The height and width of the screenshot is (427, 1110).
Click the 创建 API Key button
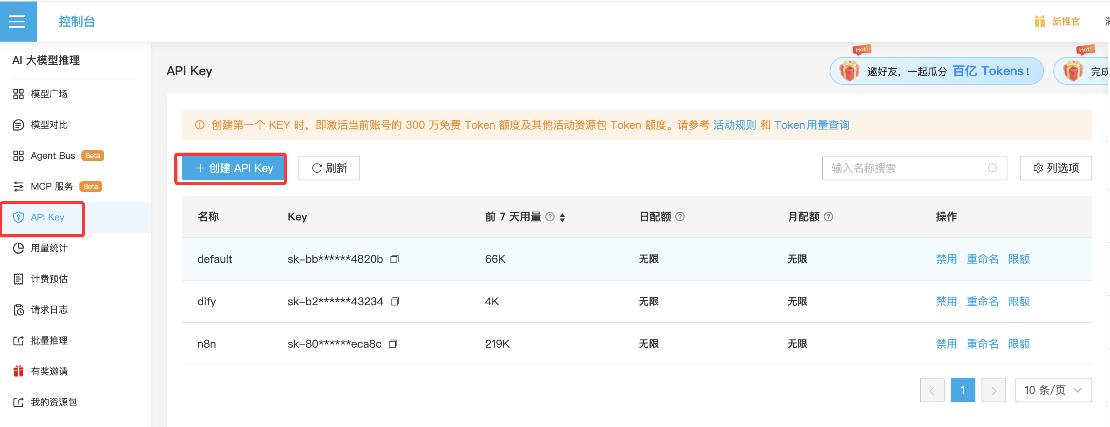233,168
